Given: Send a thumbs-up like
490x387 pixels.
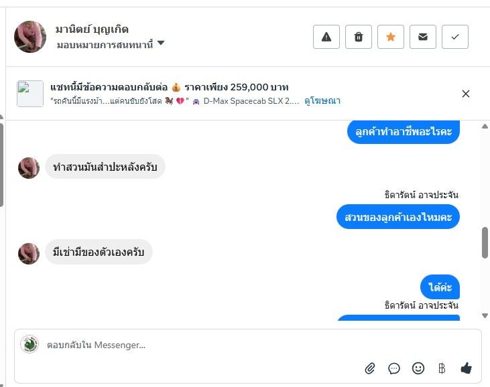Looking at the screenshot, I should [x=467, y=368].
